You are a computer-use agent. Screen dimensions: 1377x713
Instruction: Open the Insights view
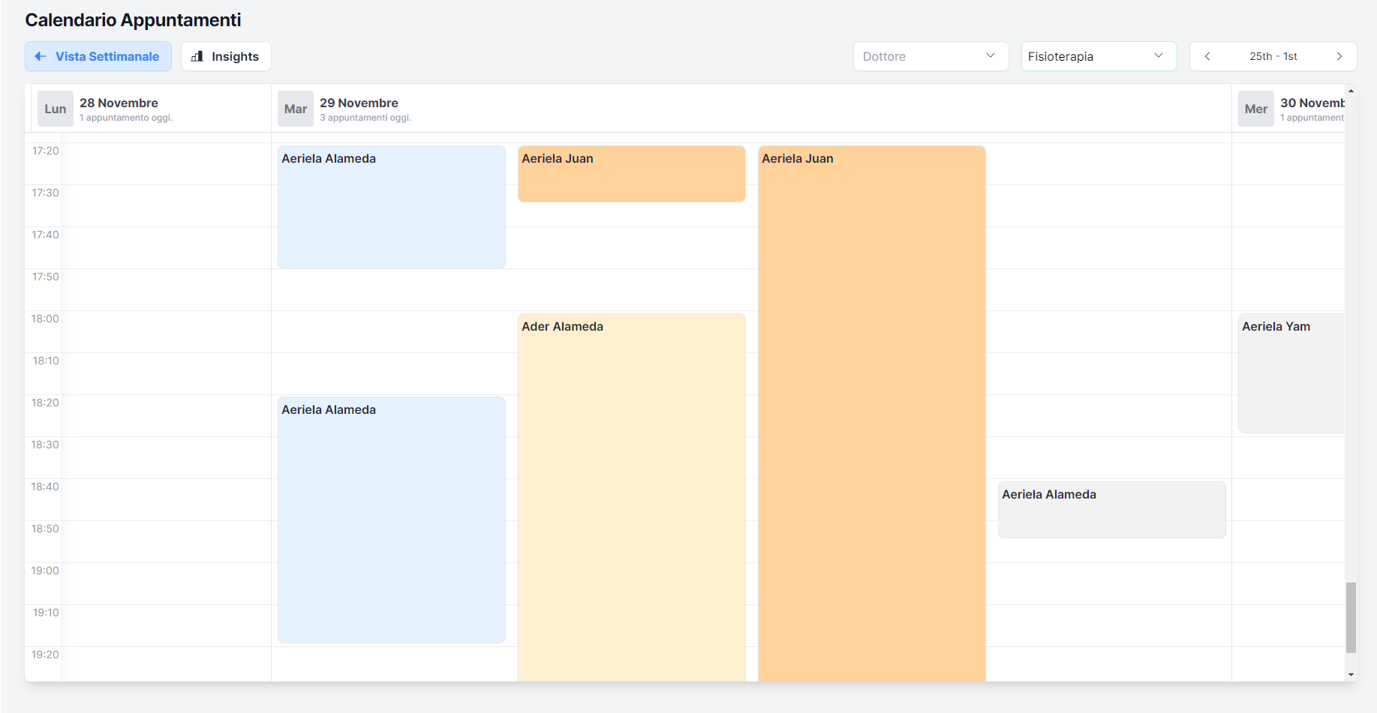[x=226, y=56]
